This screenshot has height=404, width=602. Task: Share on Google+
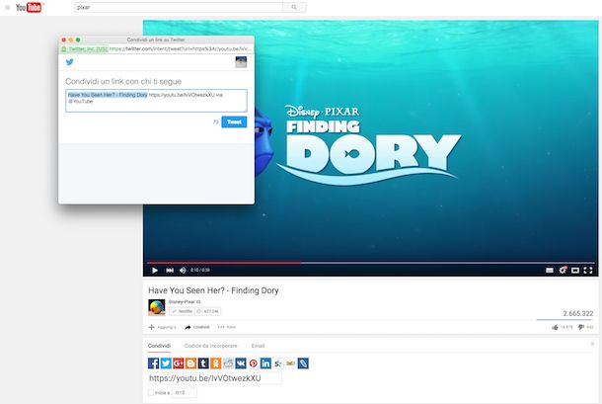179,364
